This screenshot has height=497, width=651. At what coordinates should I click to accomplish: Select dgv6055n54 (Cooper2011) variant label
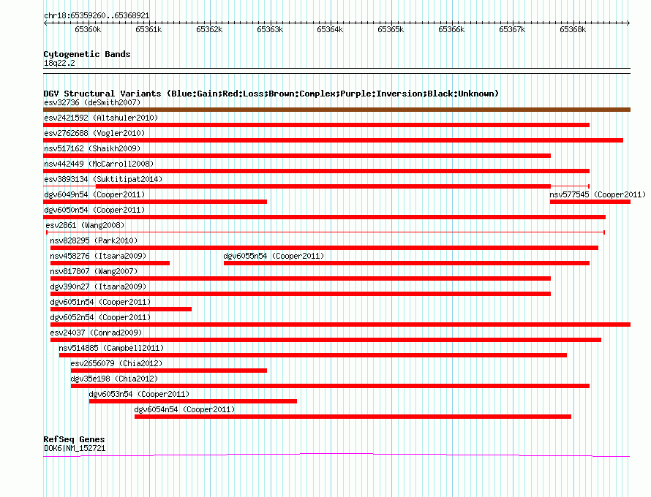coord(274,256)
